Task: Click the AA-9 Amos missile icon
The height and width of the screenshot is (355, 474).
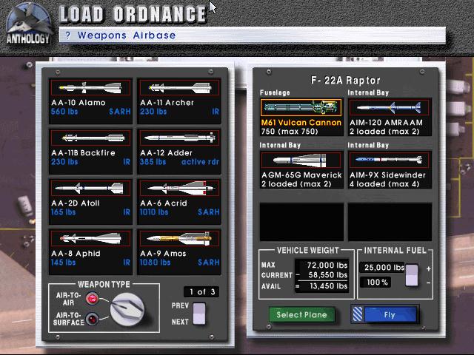Action: coord(179,238)
